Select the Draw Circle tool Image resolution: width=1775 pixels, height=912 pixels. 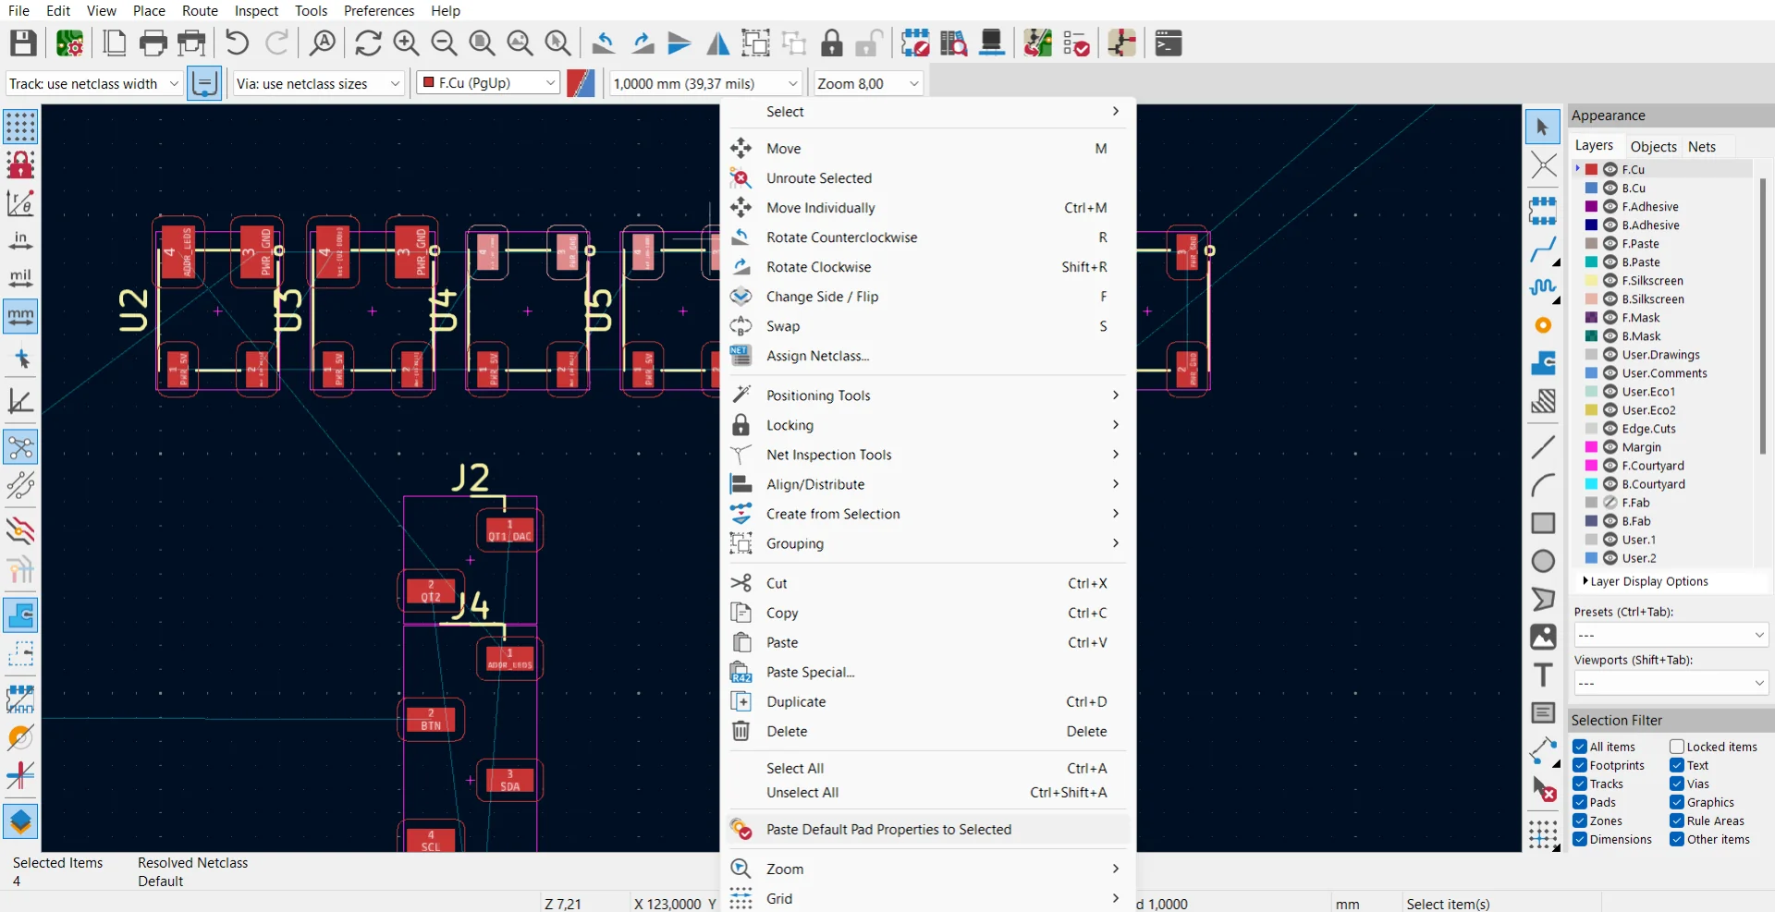pos(1542,561)
